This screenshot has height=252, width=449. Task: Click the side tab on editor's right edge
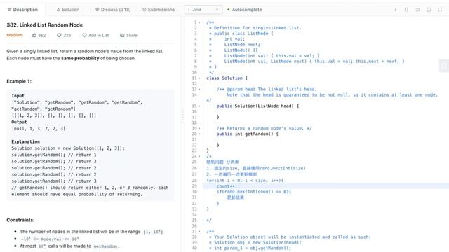click(444, 66)
